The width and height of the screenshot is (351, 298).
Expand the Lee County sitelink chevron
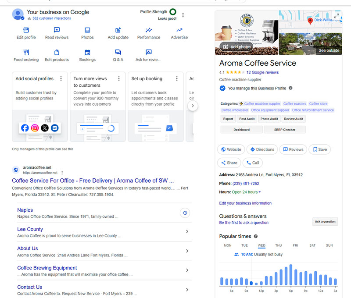(187, 231)
